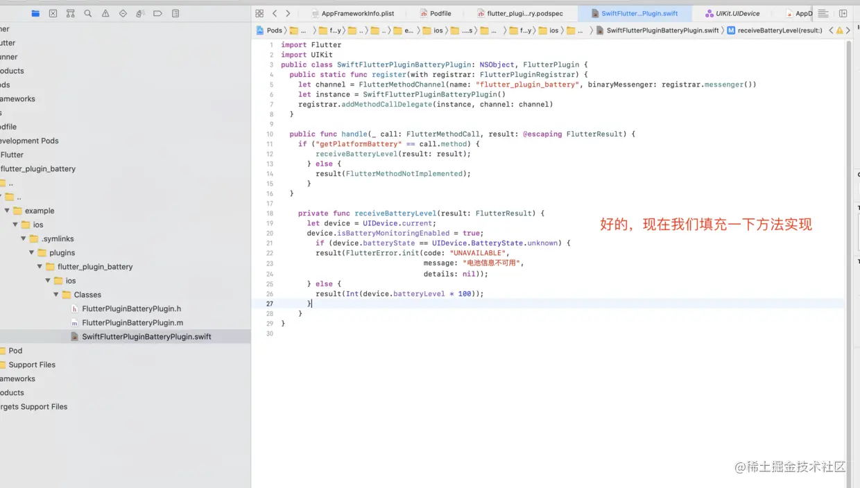Open the Debug navigator icon
Screen dimensions: 860x488
tap(140, 13)
